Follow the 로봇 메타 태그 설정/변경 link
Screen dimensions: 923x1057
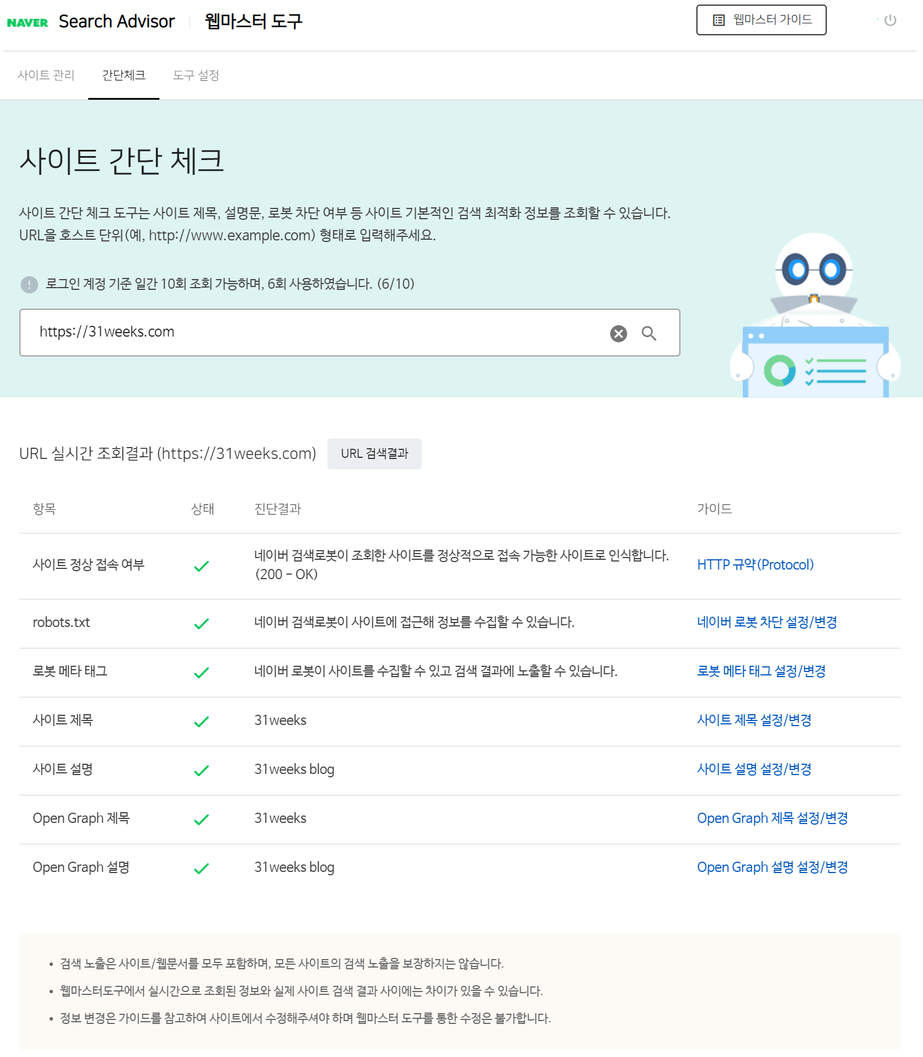click(761, 671)
